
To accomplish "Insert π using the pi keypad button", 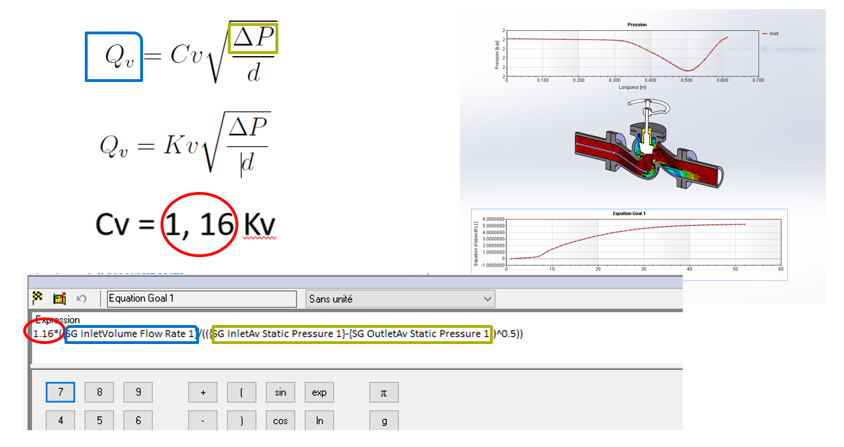I will [x=383, y=392].
